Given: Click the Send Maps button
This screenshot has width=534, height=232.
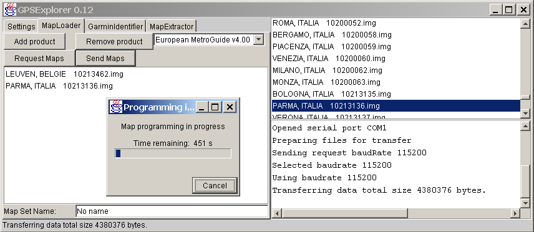Looking at the screenshot, I should 105,58.
